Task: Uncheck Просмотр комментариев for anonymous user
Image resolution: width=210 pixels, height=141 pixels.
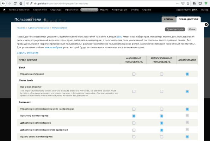Action: pos(134,116)
